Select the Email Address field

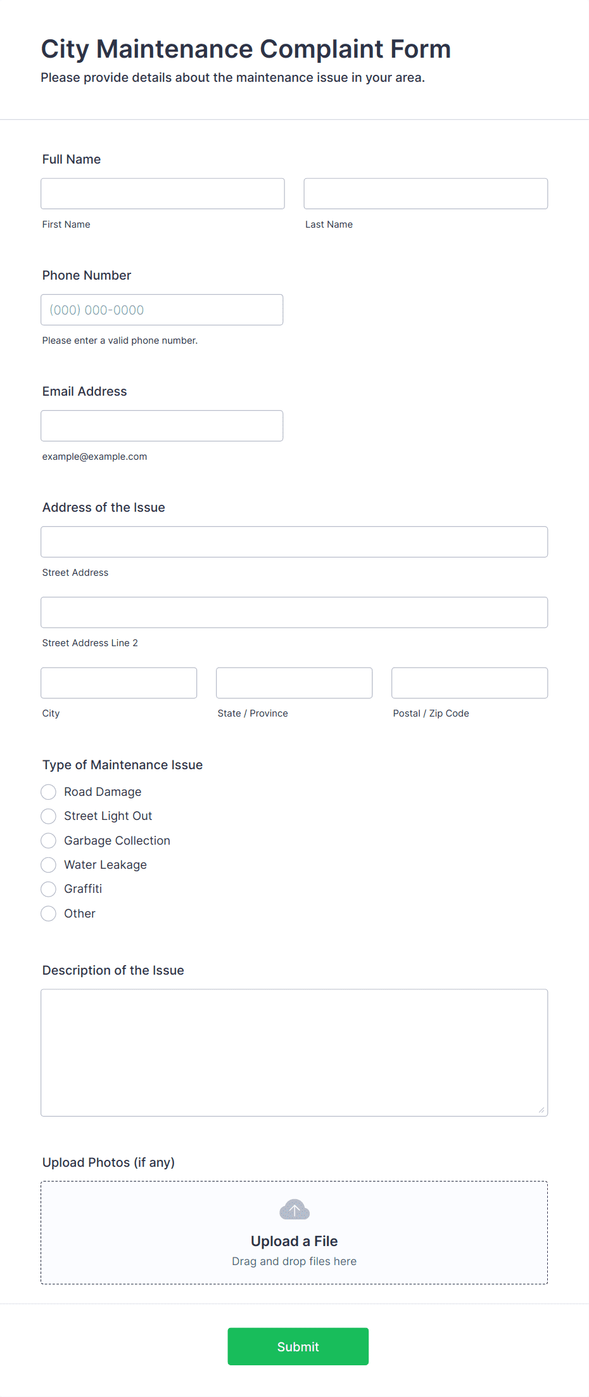coord(161,426)
